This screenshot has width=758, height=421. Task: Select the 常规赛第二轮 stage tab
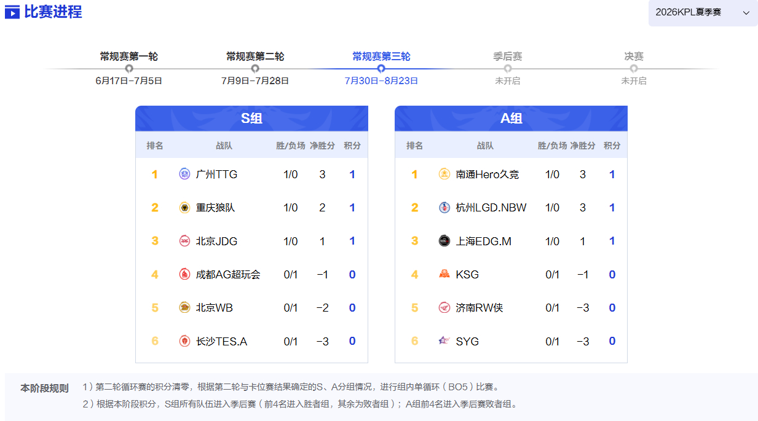point(255,57)
